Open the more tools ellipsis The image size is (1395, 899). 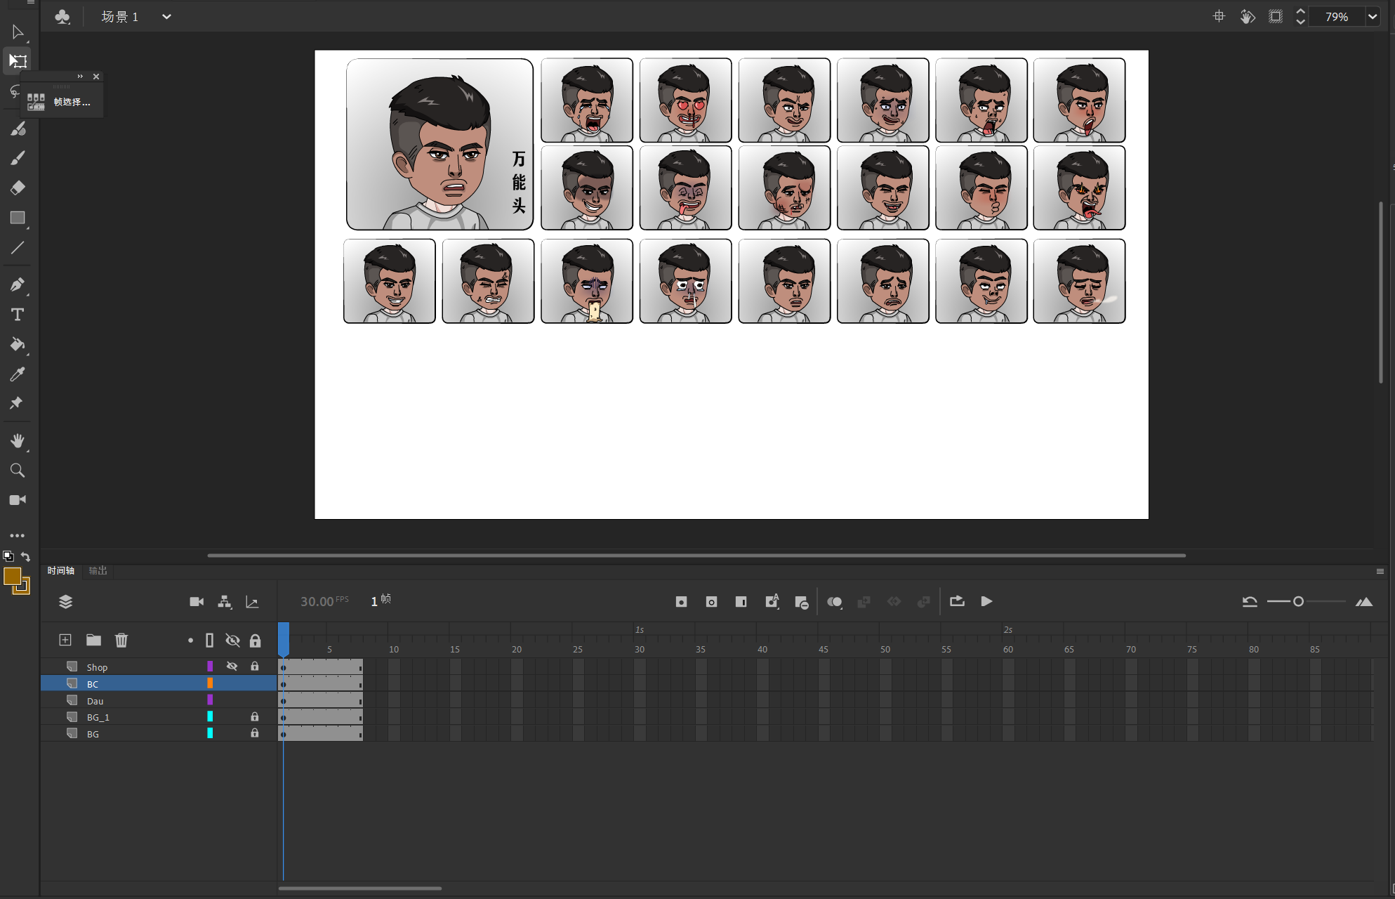[18, 535]
